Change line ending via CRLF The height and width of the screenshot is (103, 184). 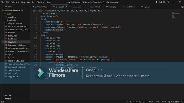click(x=157, y=102)
